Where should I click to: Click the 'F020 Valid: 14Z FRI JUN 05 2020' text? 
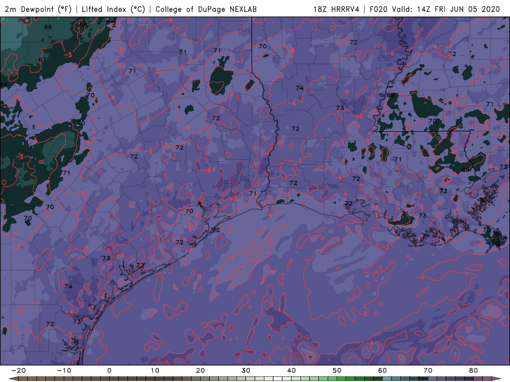[435, 9]
